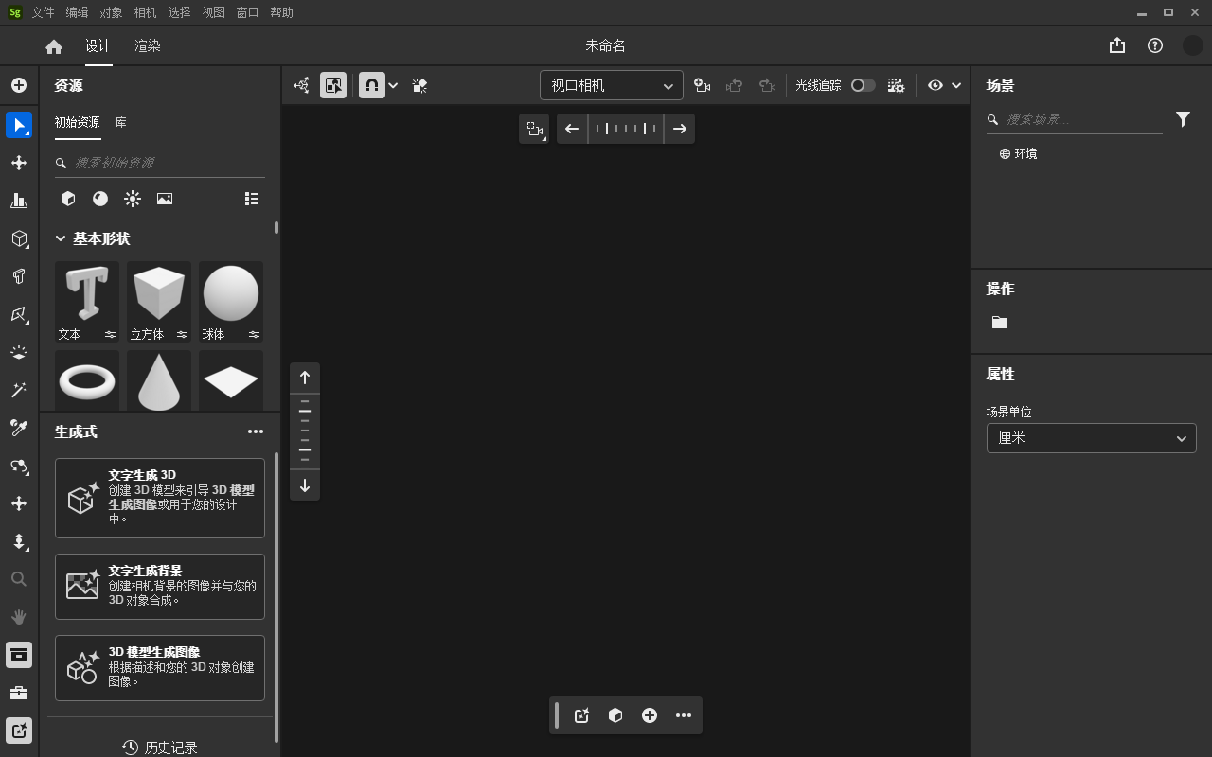Toggle 光线追踪 ray tracing on
1212x757 pixels.
click(x=863, y=85)
